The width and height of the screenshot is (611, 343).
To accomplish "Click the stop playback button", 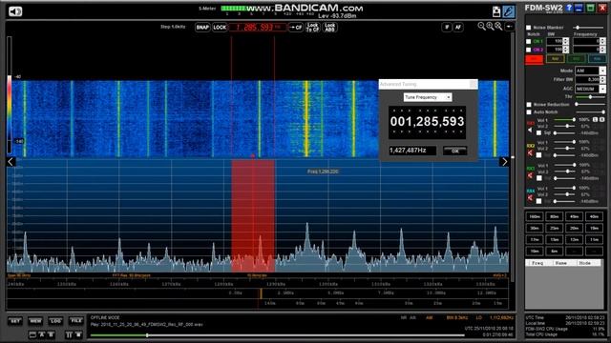I will tap(78, 334).
